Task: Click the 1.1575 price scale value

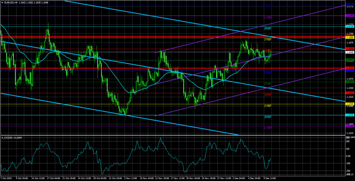Action: coord(349,79)
